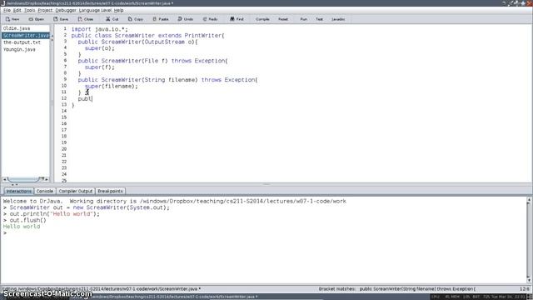Undo the last edit via toolbar
Screen dimensions: 533x300
[x=186, y=19]
